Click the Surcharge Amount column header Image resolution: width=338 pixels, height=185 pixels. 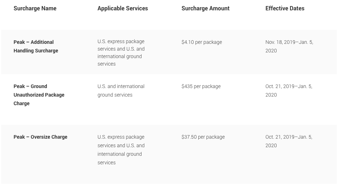pos(205,8)
